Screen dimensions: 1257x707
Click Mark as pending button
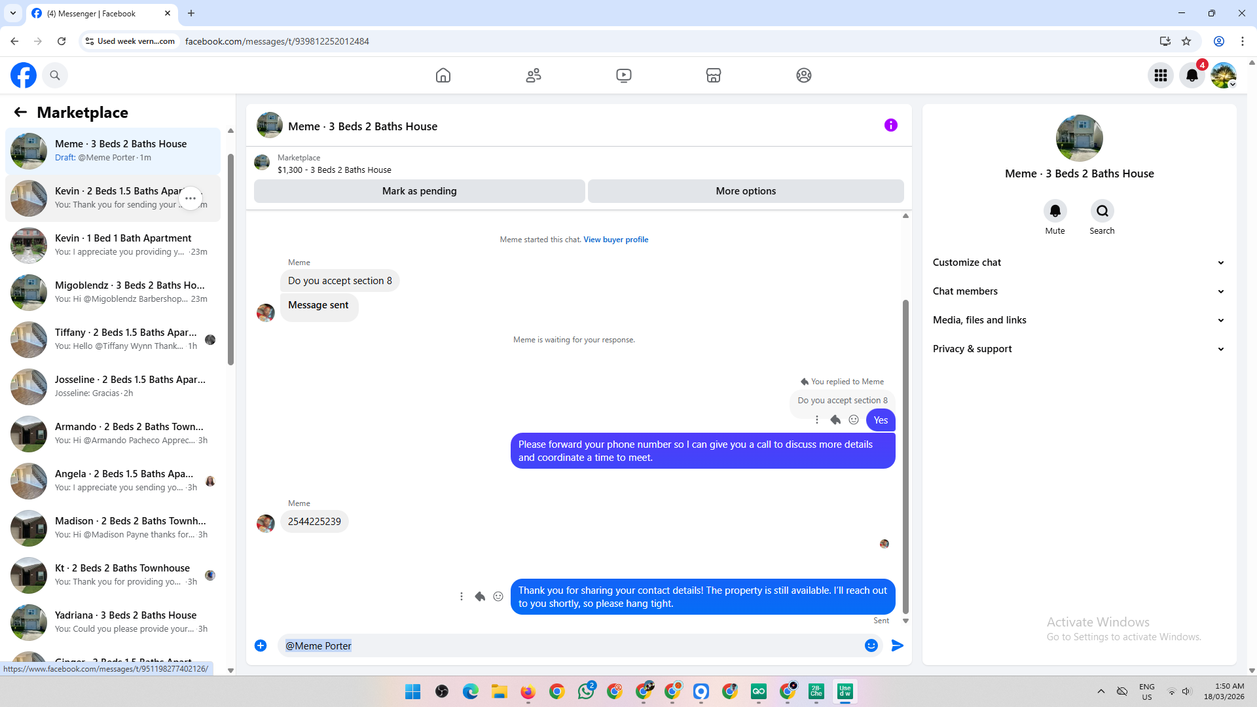point(420,191)
